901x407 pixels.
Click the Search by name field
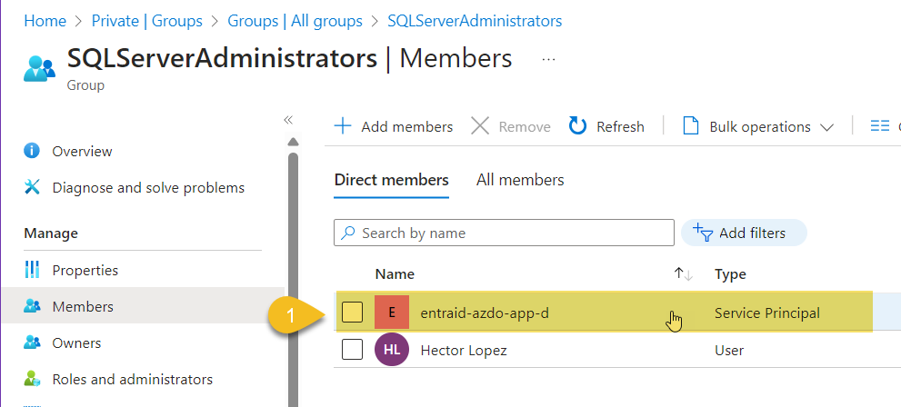tap(504, 233)
